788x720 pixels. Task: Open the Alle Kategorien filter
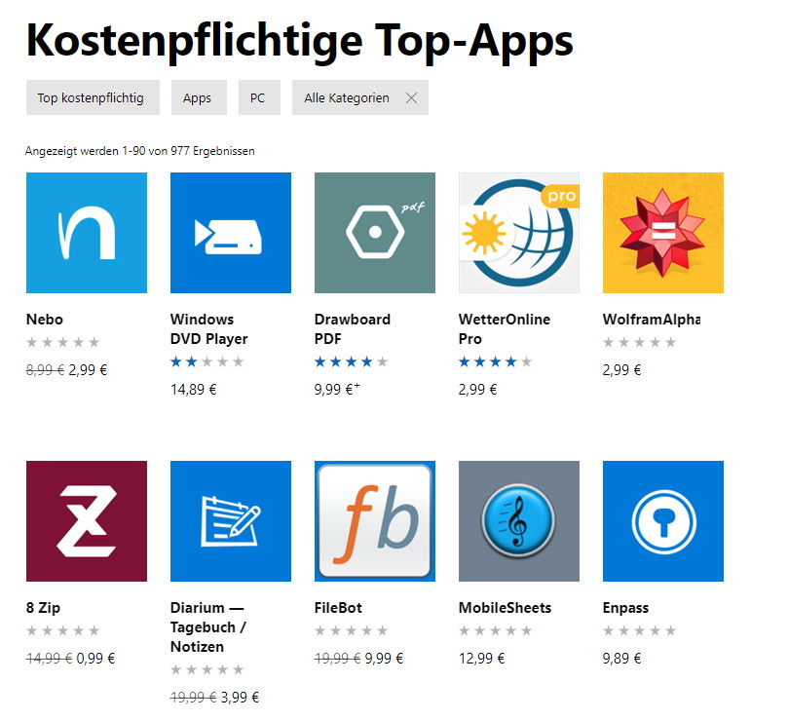tap(347, 97)
